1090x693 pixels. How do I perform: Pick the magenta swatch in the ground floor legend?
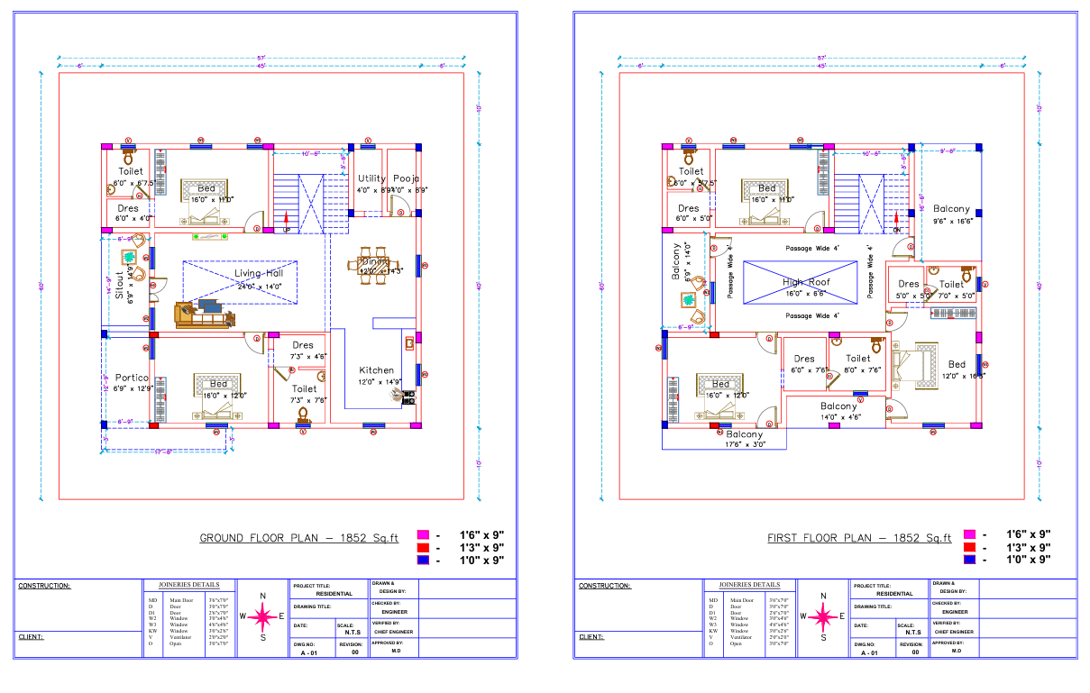(422, 534)
